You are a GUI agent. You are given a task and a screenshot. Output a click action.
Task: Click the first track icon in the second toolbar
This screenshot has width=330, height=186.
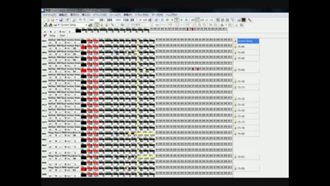pos(46,25)
